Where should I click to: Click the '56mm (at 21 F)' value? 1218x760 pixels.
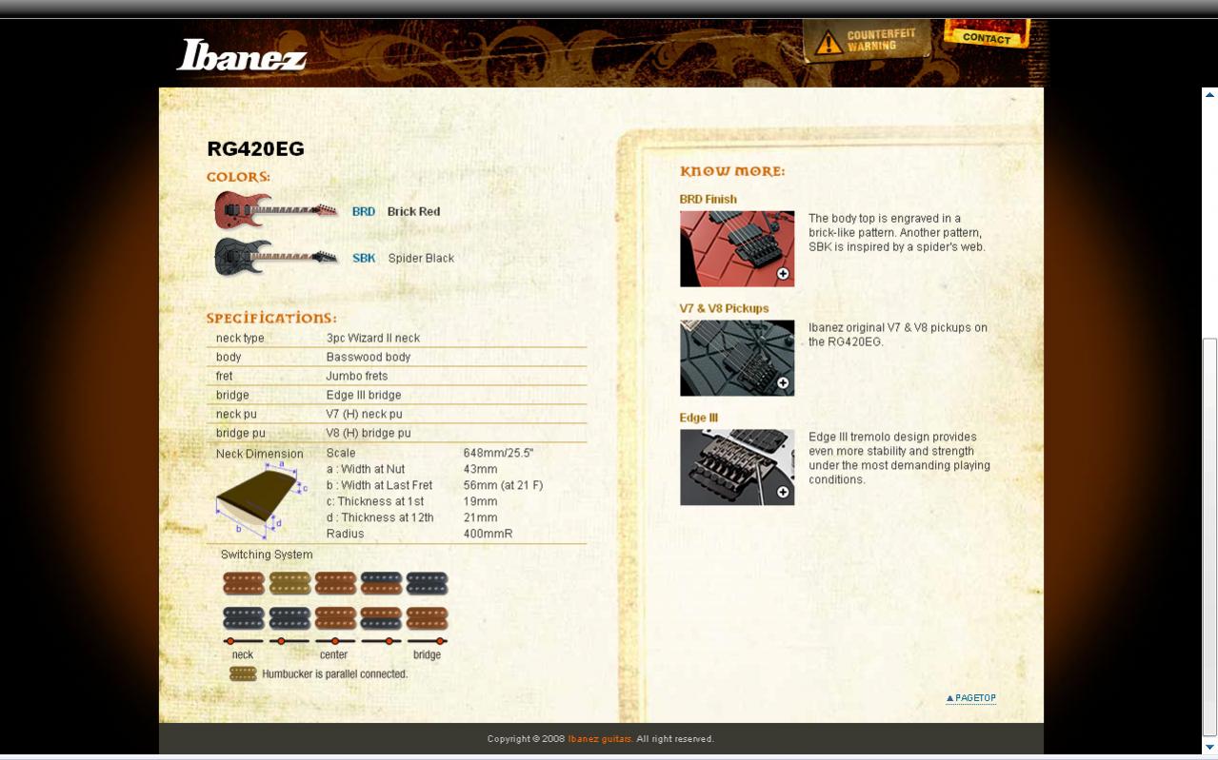pos(504,486)
